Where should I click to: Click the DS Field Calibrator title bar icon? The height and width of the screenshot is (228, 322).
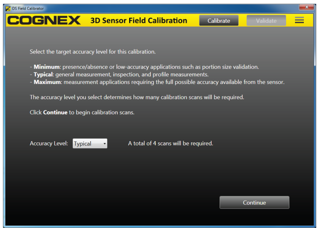[x=8, y=8]
